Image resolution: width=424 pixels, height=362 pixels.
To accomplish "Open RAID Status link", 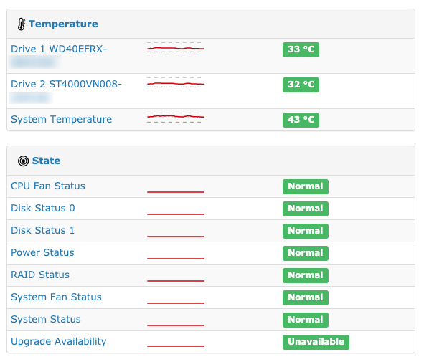I will point(40,275).
